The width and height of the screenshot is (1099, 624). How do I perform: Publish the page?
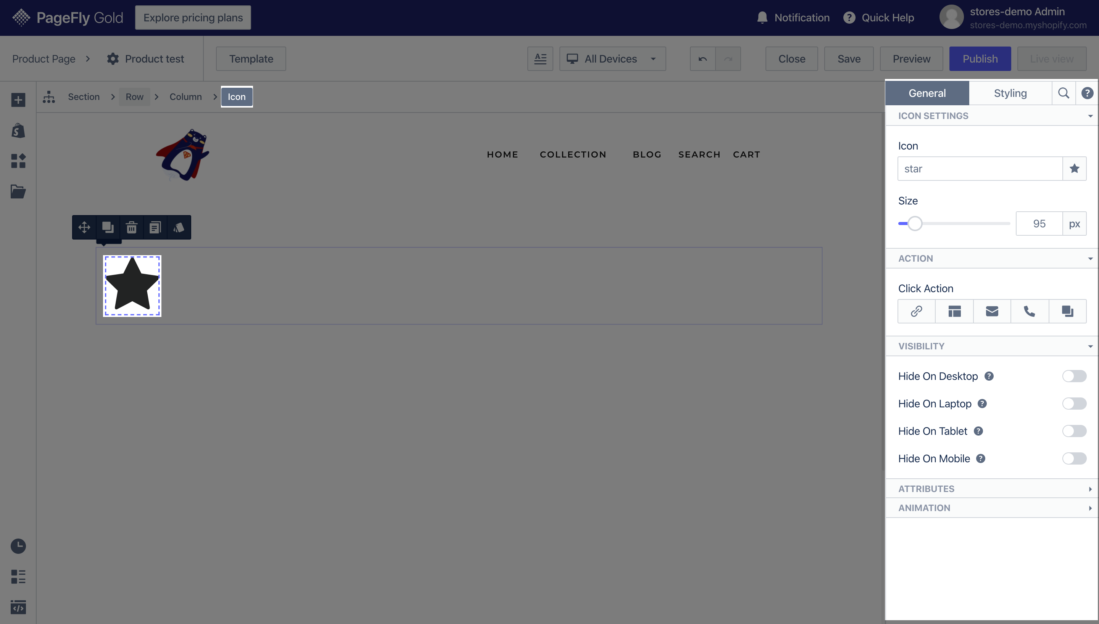[x=980, y=59]
